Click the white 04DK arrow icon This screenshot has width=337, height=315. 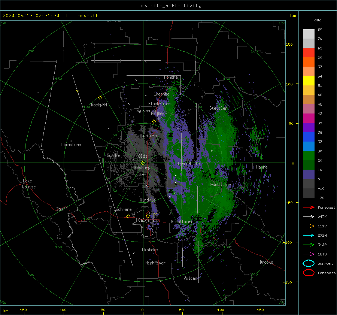click(x=309, y=217)
